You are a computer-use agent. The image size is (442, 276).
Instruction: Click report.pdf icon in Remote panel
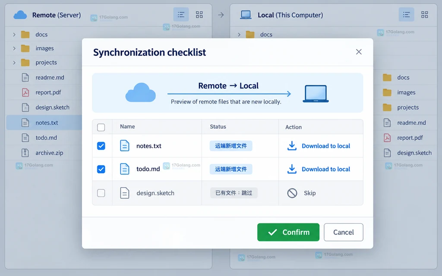tap(25, 92)
